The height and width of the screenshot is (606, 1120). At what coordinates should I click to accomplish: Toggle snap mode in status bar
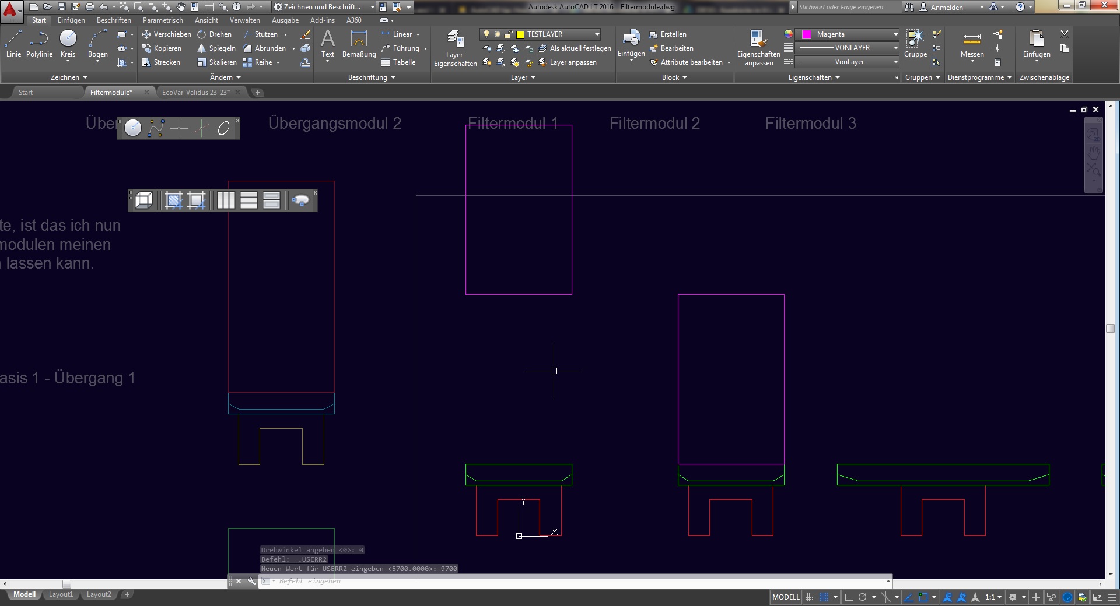point(824,597)
